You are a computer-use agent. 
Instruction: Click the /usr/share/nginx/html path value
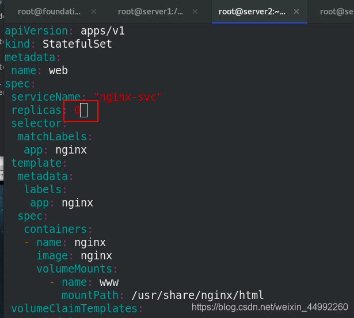point(197,296)
